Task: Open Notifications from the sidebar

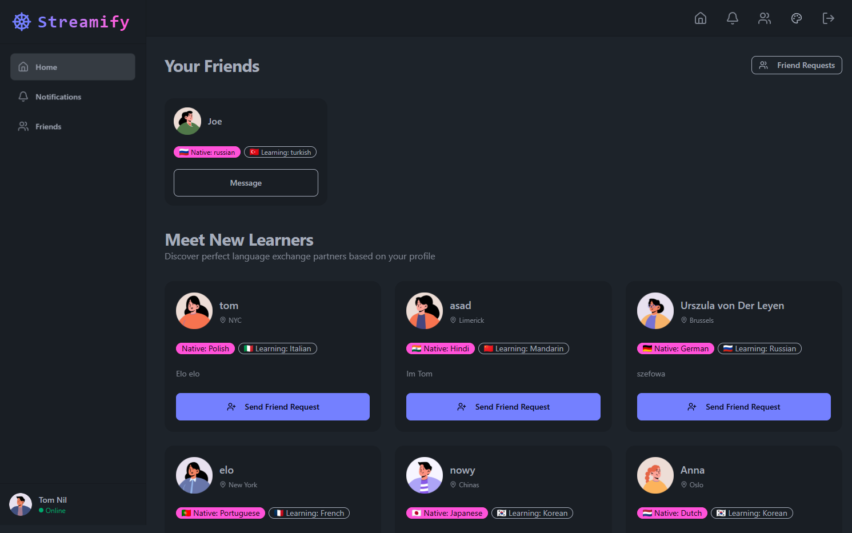Action: 58,97
